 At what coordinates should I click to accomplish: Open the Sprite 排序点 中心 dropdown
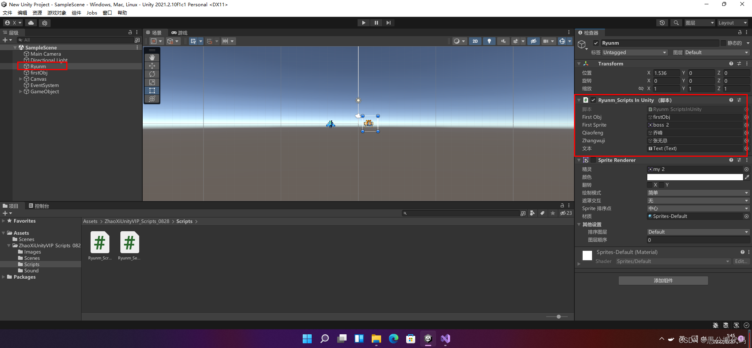coord(698,208)
